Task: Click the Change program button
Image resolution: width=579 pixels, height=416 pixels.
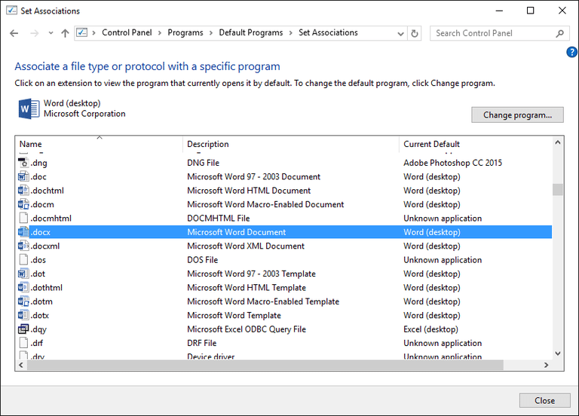Action: pyautogui.click(x=517, y=115)
